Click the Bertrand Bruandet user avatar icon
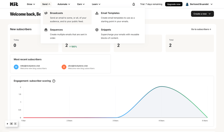This screenshot has width=224, height=132. click(187, 4)
